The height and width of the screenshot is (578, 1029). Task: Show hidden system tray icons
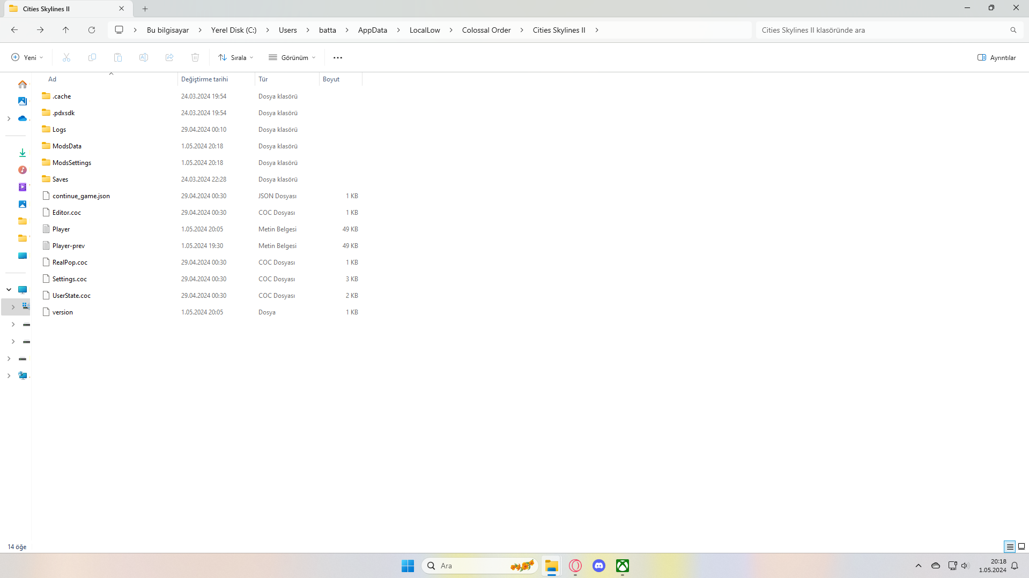(x=919, y=566)
